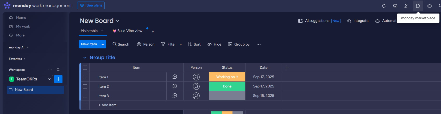Click See plans button

click(91, 5)
